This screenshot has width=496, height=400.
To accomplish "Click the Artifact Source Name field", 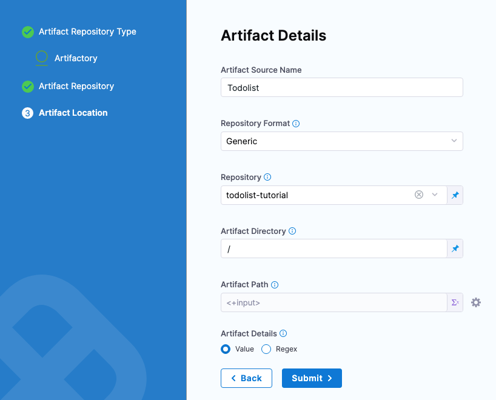I will 341,87.
